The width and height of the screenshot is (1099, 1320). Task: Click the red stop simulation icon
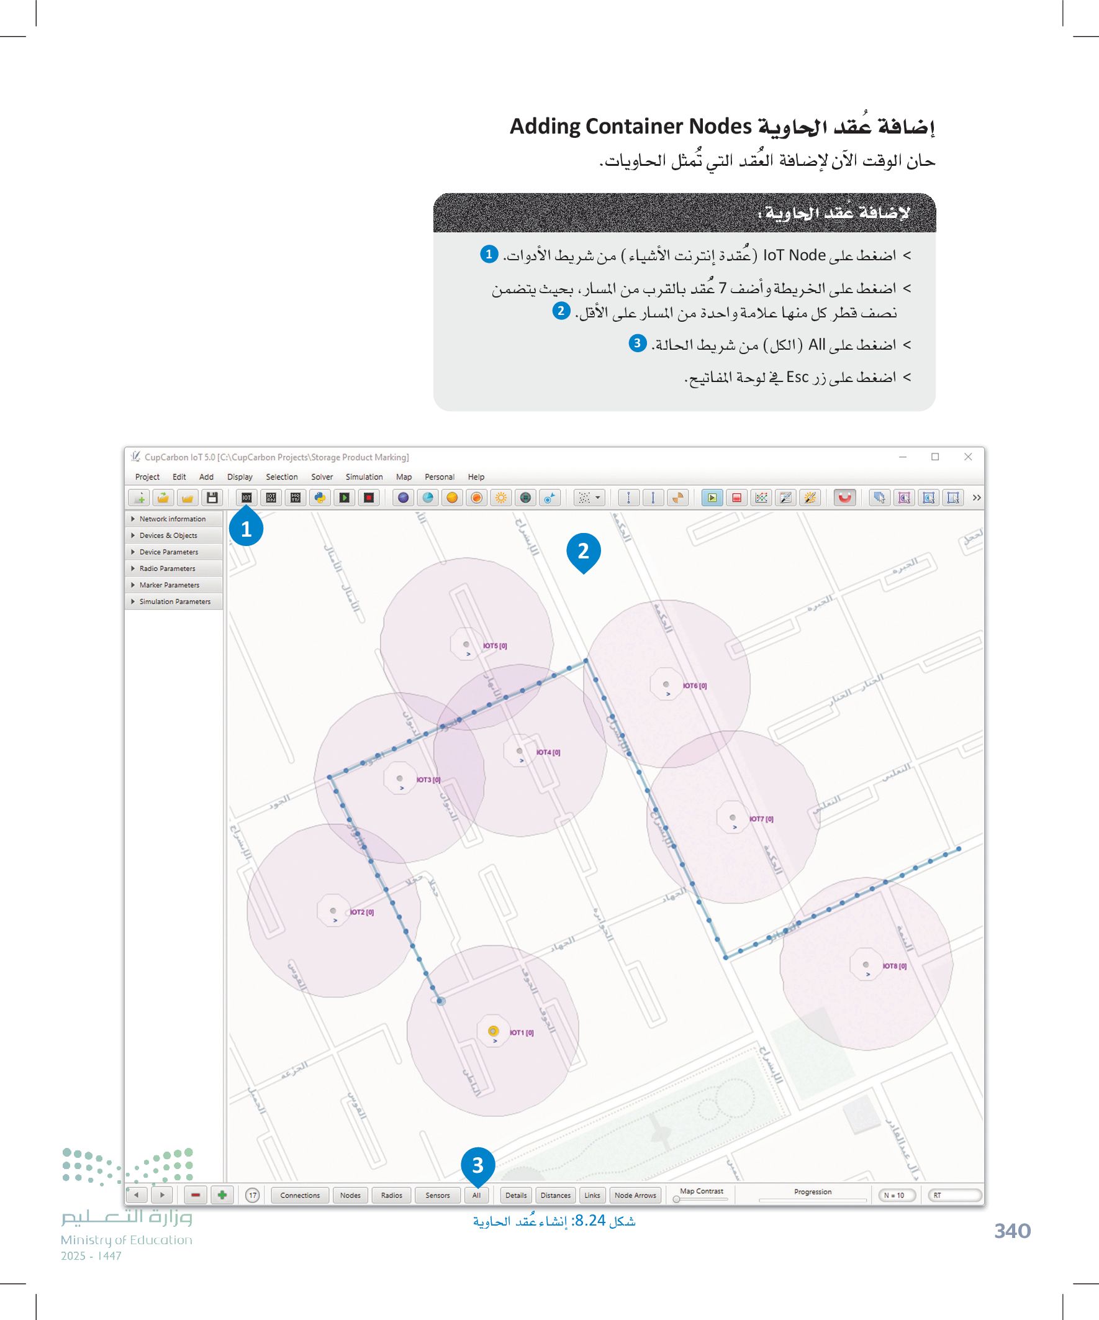pyautogui.click(x=369, y=498)
